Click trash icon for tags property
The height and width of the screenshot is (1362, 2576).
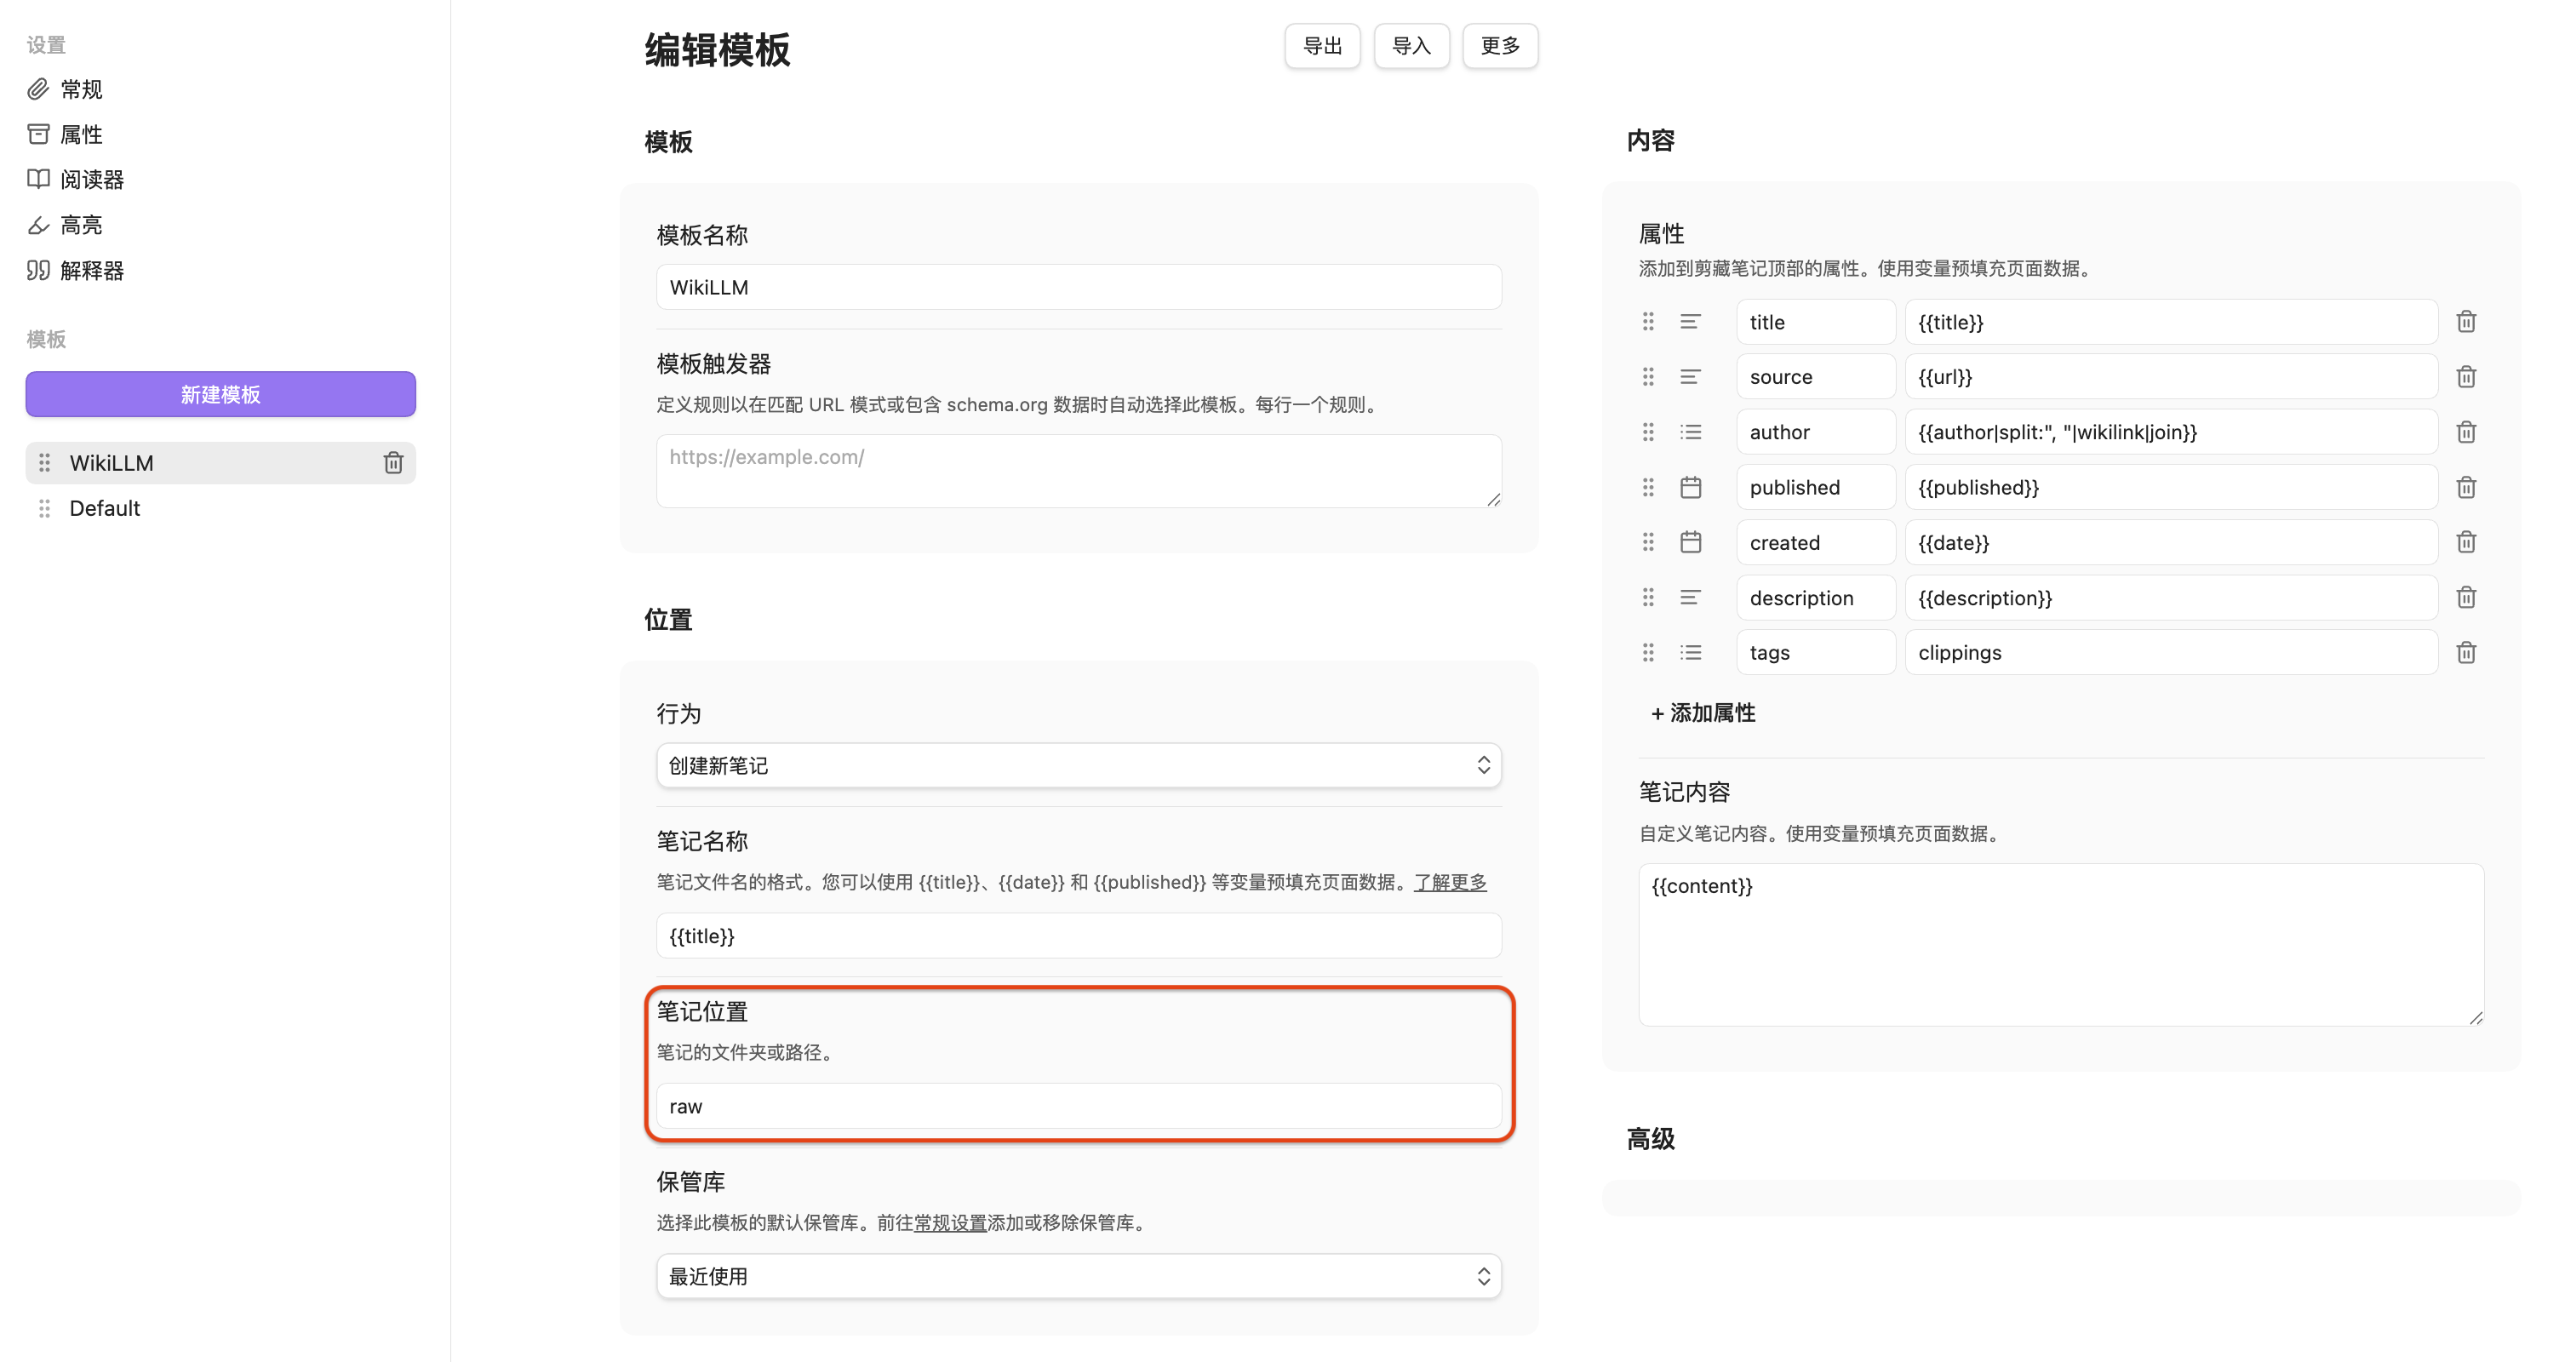pos(2466,653)
